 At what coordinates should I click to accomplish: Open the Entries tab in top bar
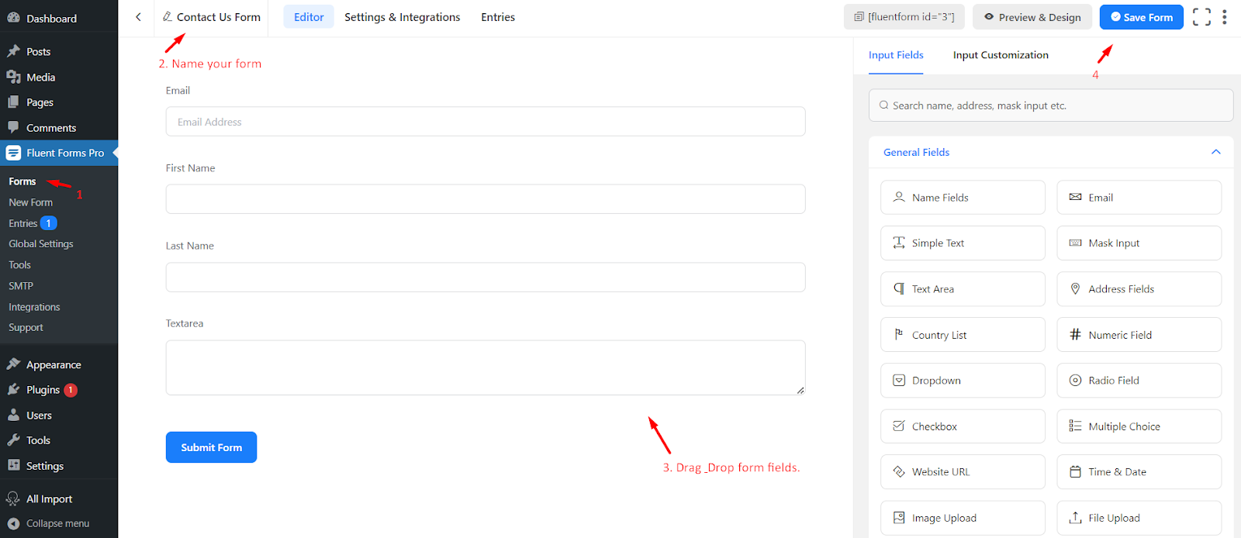click(x=498, y=17)
